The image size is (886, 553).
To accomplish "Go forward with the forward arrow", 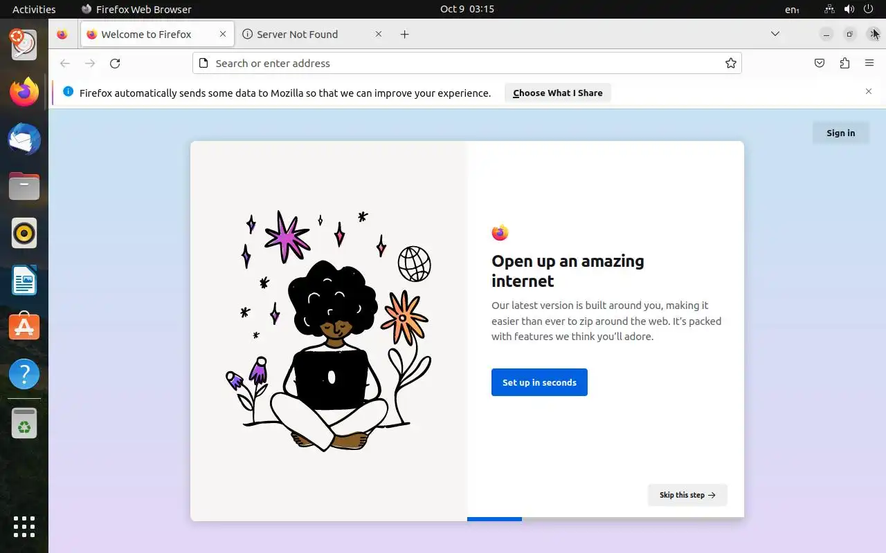I will [90, 64].
